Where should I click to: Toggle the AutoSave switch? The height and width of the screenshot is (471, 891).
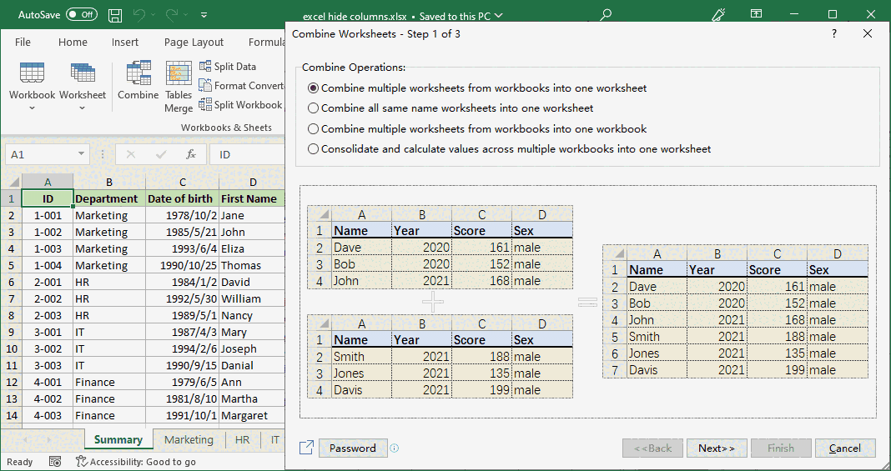coord(81,15)
